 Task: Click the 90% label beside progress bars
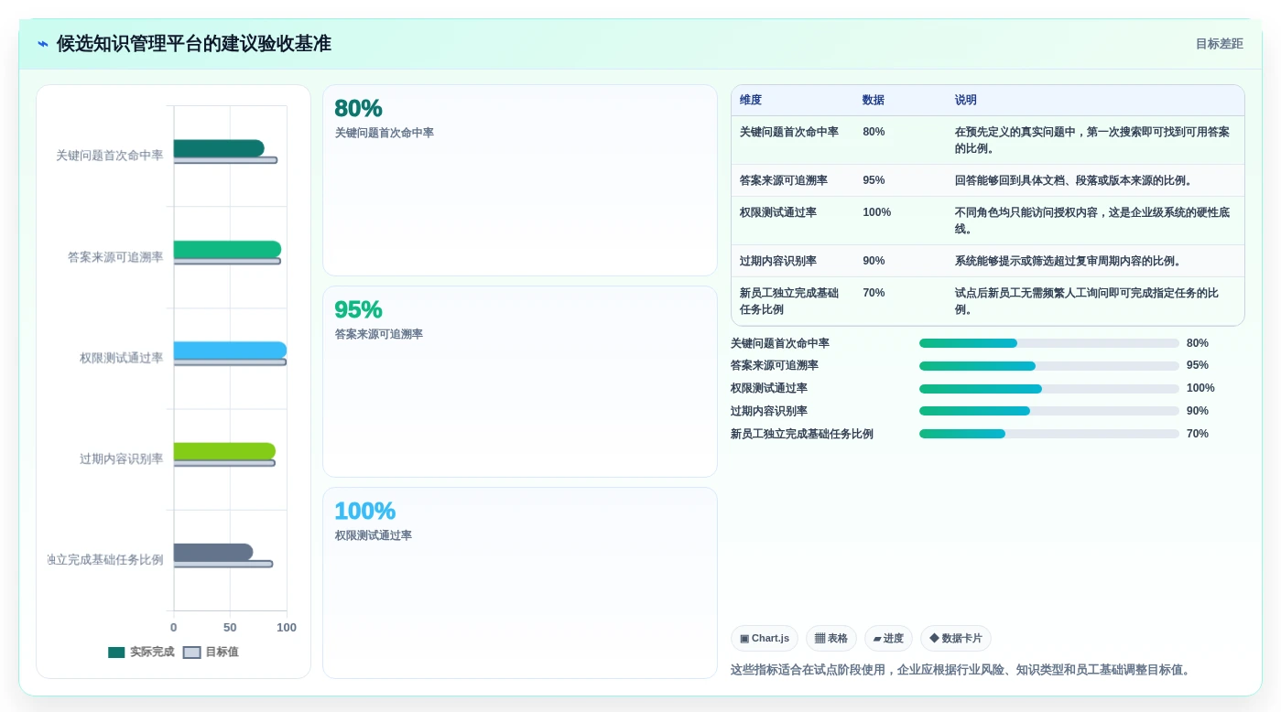[x=1198, y=411]
